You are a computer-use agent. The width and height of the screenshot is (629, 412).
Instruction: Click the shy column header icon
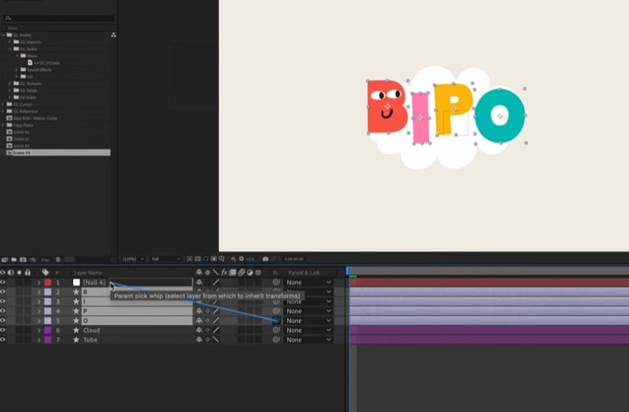pyautogui.click(x=199, y=272)
